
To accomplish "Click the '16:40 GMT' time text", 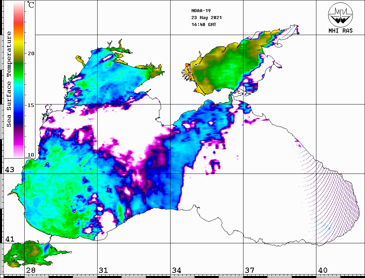I will click(x=204, y=25).
